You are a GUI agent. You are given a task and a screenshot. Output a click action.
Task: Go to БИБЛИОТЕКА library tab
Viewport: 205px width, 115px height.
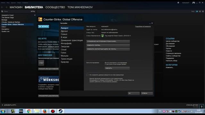[34, 7]
